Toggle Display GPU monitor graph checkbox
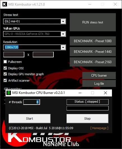This screenshot has height=149, width=122. point(5,74)
